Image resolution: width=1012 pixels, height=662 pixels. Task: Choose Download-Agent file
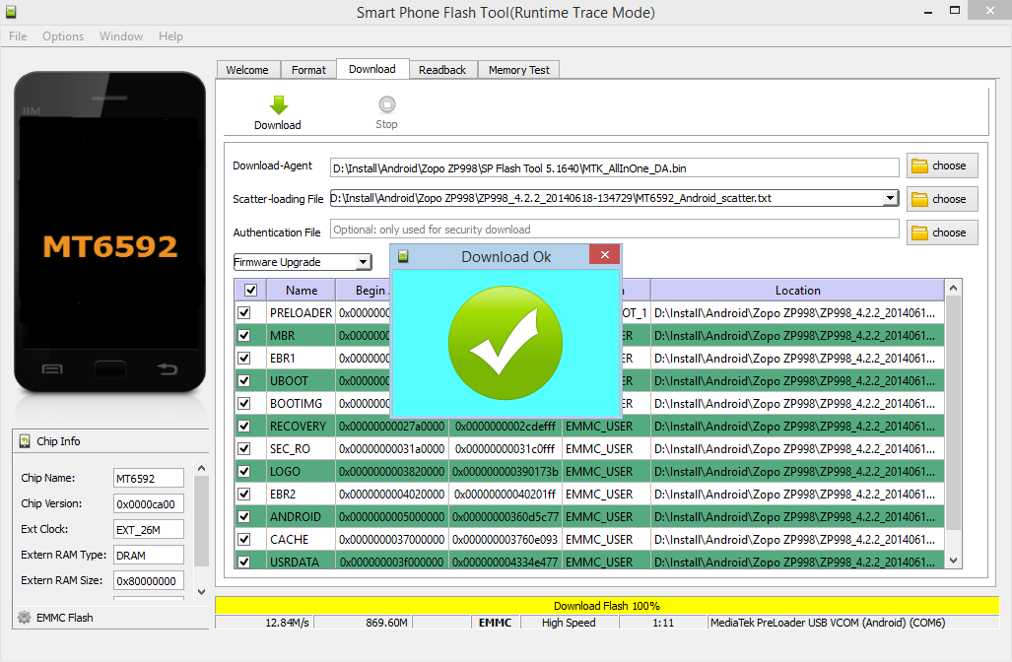(942, 165)
